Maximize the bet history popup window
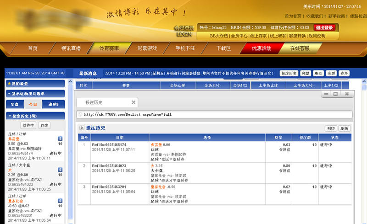 [336, 94]
